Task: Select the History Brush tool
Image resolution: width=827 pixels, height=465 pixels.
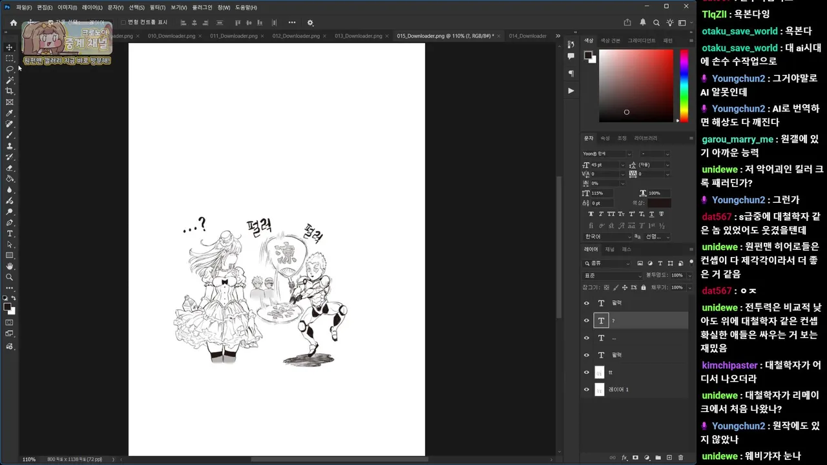Action: [9, 157]
